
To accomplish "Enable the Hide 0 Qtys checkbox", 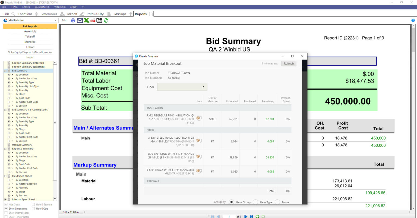I will (33, 209).
